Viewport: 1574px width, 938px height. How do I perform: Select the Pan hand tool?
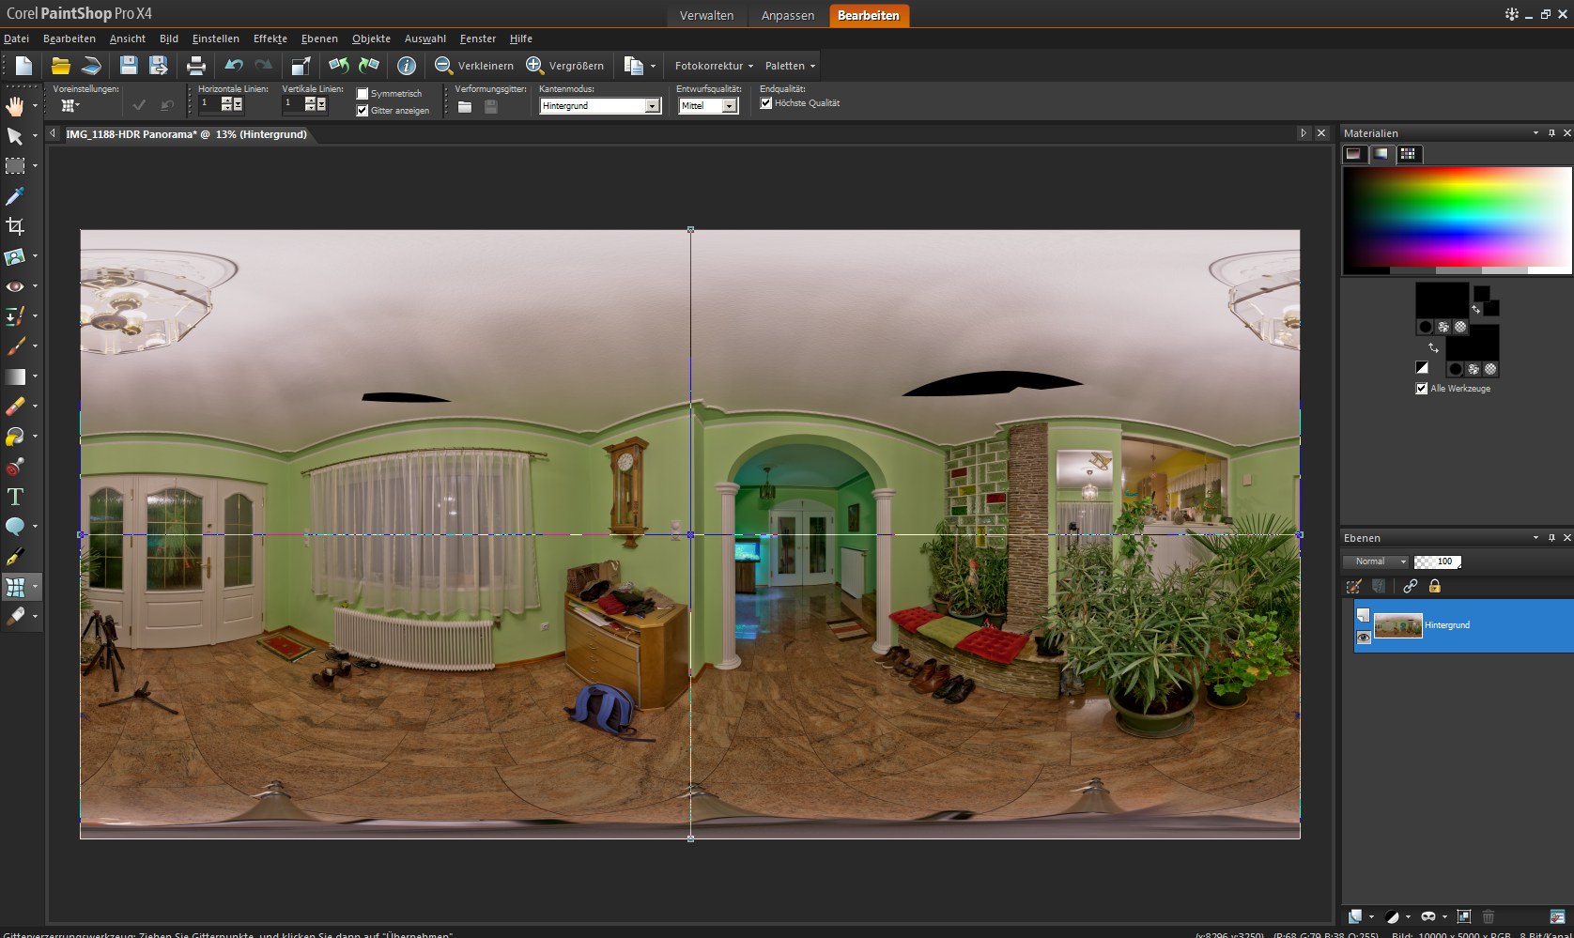click(x=15, y=105)
